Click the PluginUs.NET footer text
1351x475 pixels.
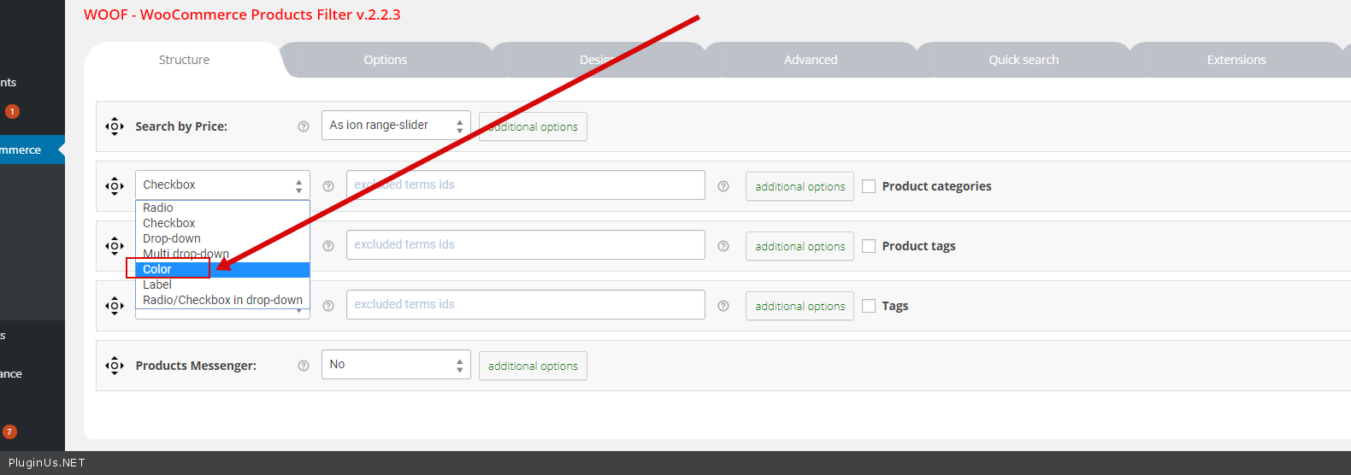click(x=47, y=463)
